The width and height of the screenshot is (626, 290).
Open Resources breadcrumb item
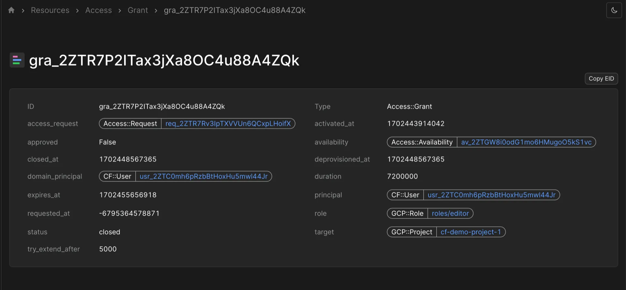coord(50,10)
